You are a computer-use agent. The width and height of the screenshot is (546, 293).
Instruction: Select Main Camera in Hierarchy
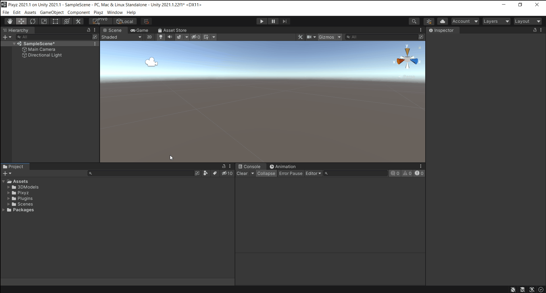pos(41,49)
